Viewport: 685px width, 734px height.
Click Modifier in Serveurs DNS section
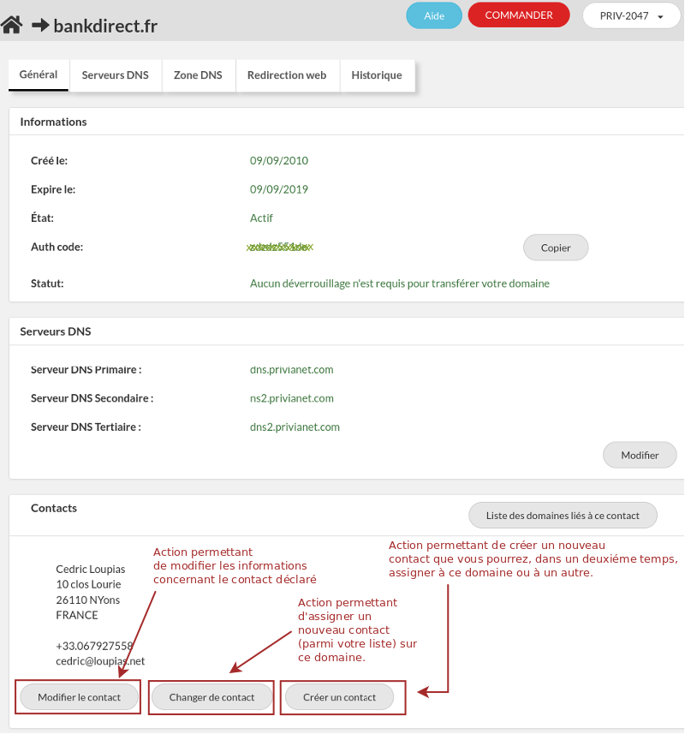tap(640, 455)
